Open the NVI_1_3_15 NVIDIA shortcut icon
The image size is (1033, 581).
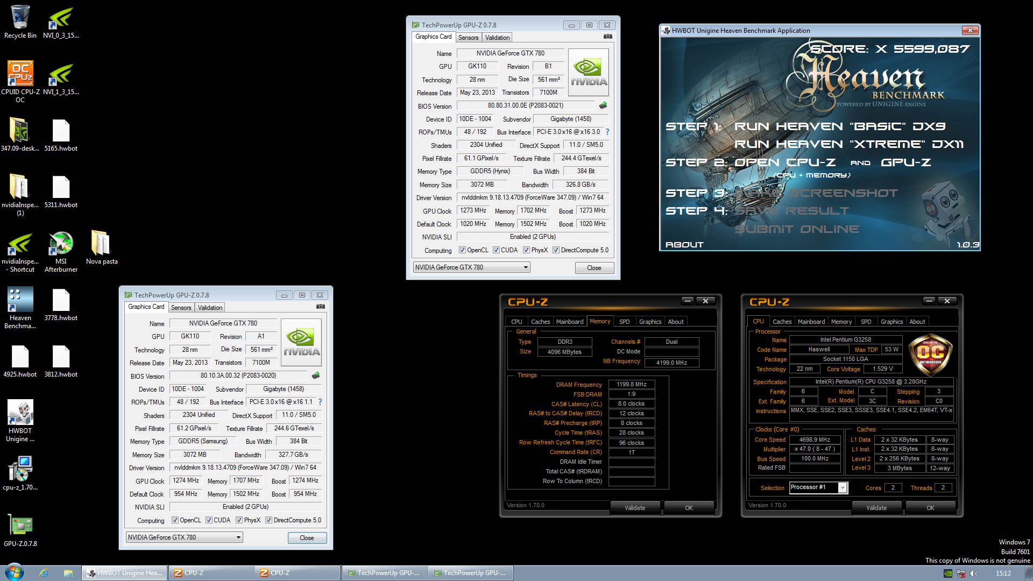click(x=61, y=79)
